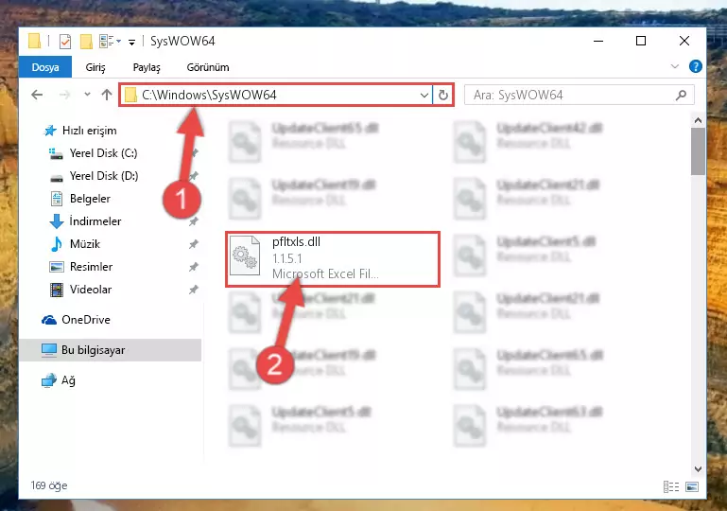Viewport: 727px width, 511px height.
Task: Click the scrollbar up arrow
Action: (x=698, y=121)
